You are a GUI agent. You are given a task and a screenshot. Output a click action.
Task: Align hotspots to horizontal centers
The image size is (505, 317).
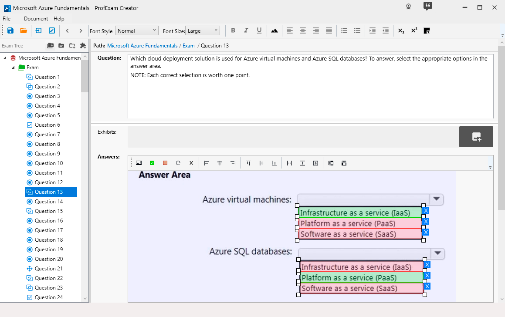(x=220, y=163)
